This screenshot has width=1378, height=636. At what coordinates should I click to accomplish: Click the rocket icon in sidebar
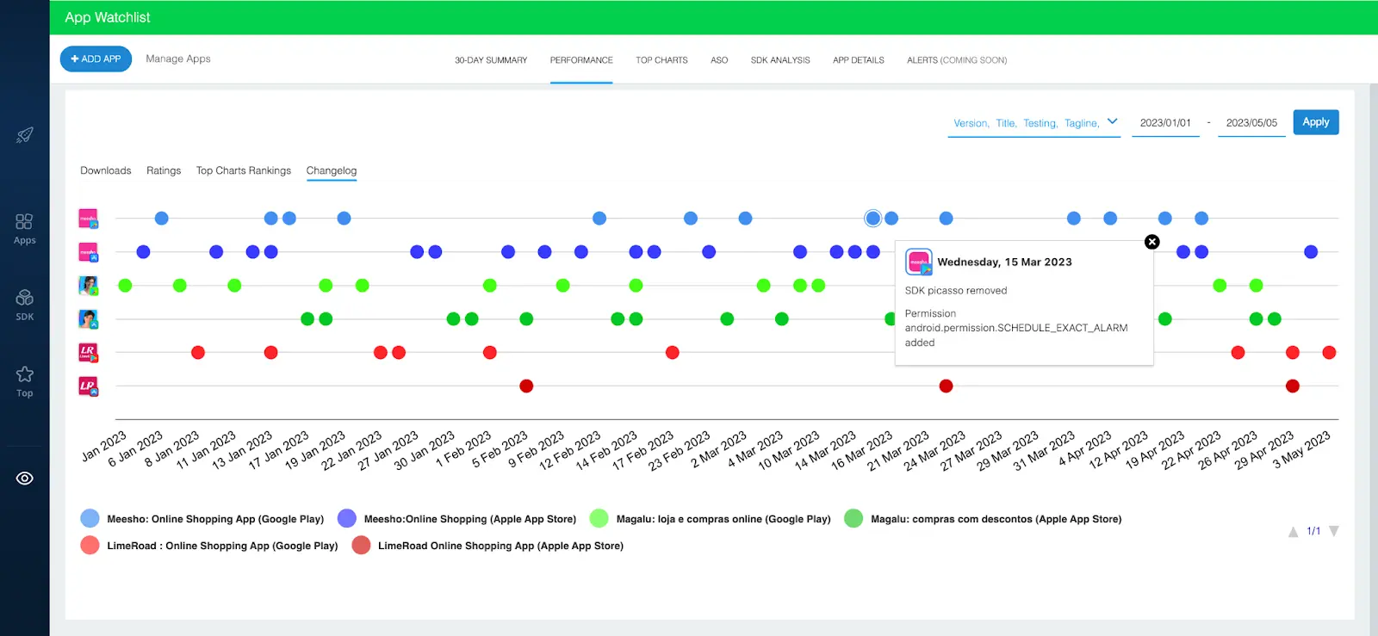click(x=25, y=135)
